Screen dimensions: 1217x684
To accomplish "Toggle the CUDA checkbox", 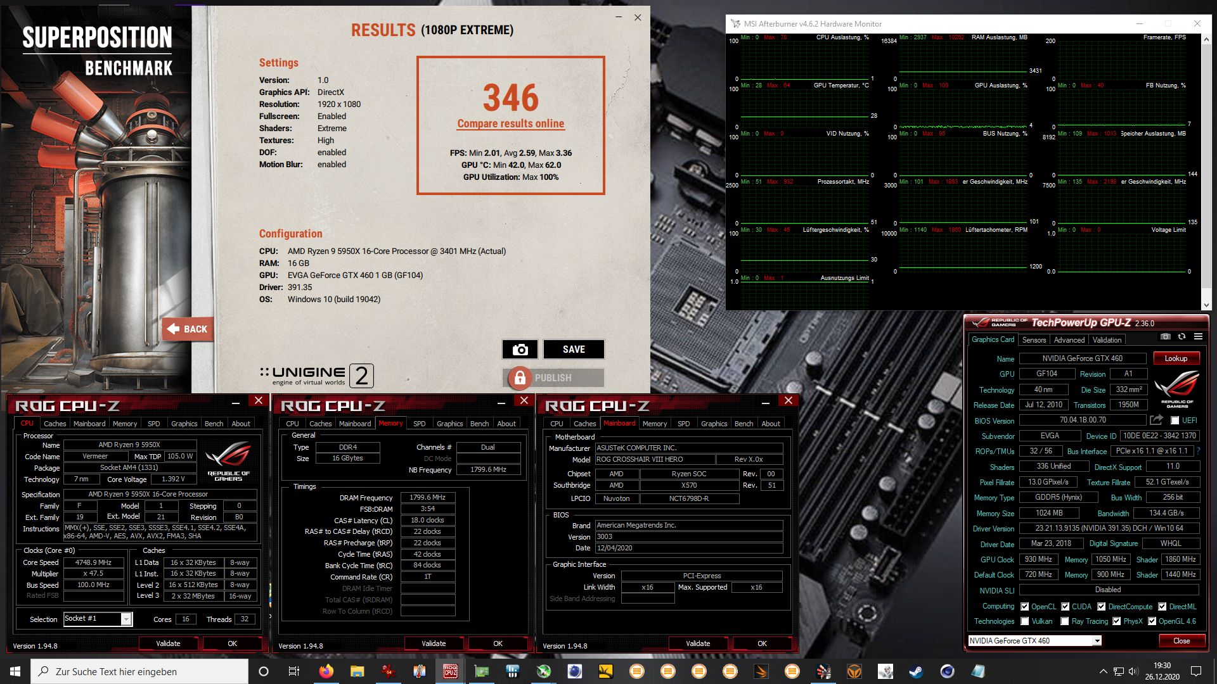I will [x=1065, y=607].
